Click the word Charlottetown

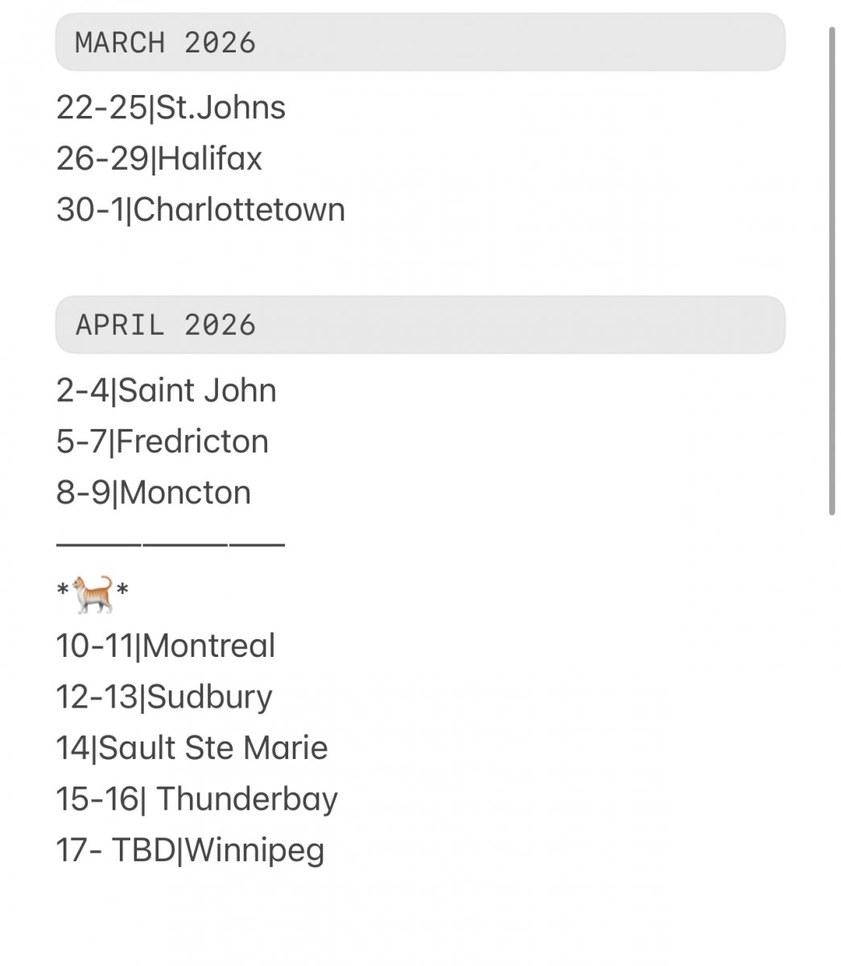pos(239,210)
